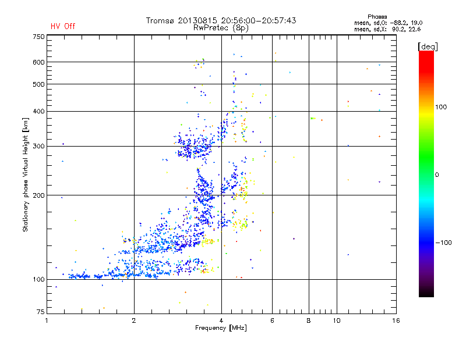Click the '2' frequency axis label
Image resolution: width=466 pixels, height=349 pixels.
[x=134, y=320]
